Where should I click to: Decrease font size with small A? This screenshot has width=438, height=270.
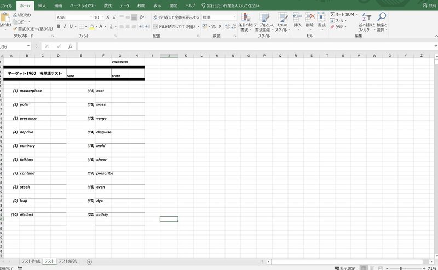tap(114, 17)
